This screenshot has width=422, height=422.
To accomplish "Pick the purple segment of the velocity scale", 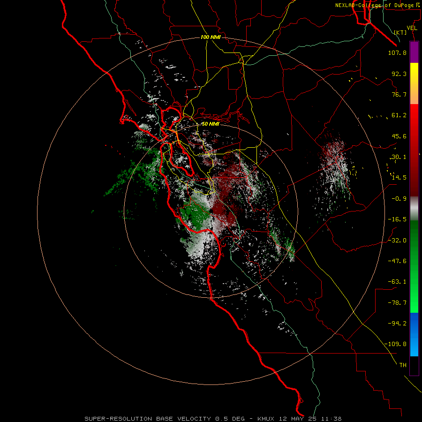I will (414, 53).
